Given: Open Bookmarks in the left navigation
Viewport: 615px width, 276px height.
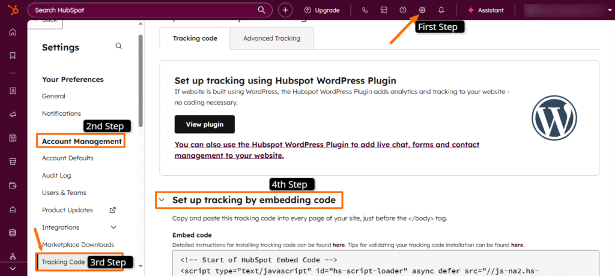Looking at the screenshot, I should tap(13, 56).
